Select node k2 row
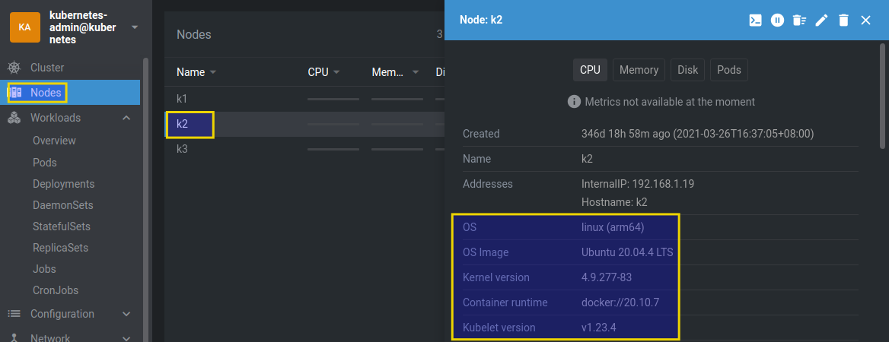Viewport: 889px width, 342px height. click(304, 124)
